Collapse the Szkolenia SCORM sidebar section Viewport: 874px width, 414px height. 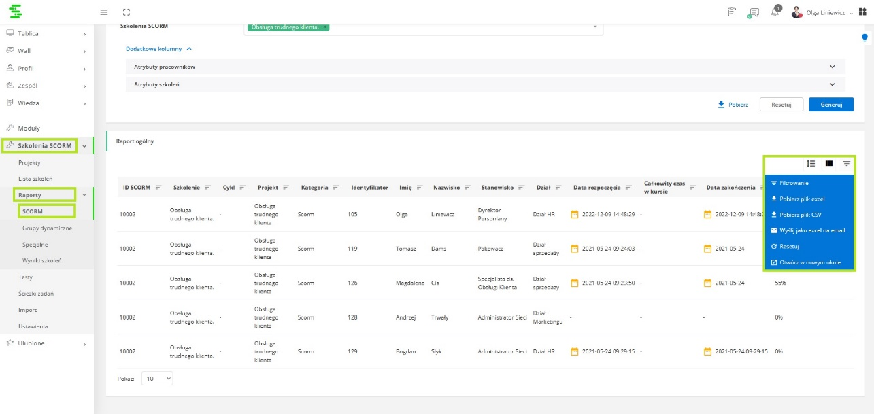tap(84, 145)
